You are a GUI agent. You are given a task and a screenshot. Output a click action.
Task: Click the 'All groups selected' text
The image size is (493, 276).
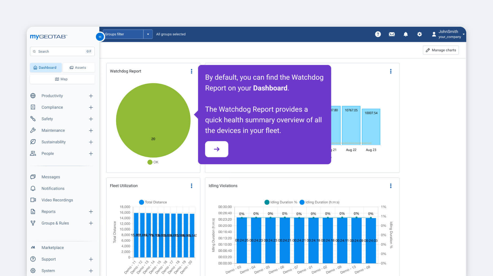click(x=171, y=34)
